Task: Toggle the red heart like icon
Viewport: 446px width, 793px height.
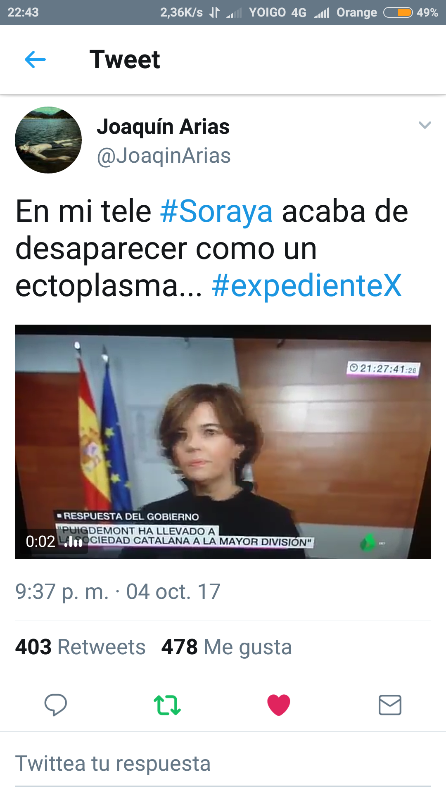Action: (x=279, y=705)
